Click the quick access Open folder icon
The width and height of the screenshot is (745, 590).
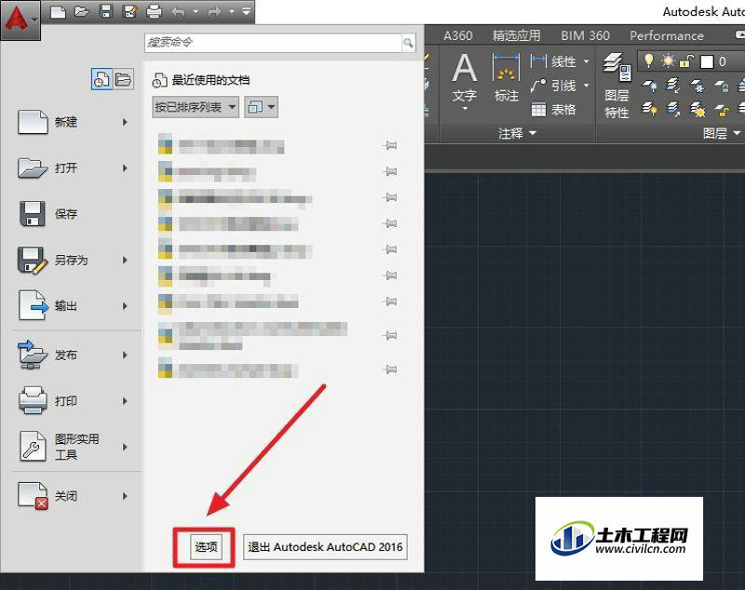click(82, 11)
